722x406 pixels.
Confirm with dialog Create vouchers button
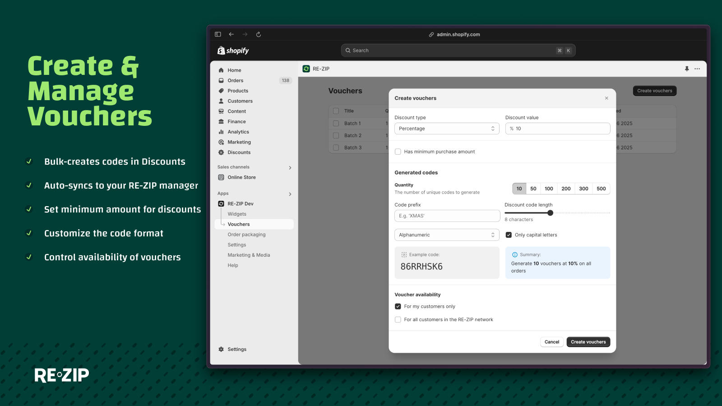[588, 342]
